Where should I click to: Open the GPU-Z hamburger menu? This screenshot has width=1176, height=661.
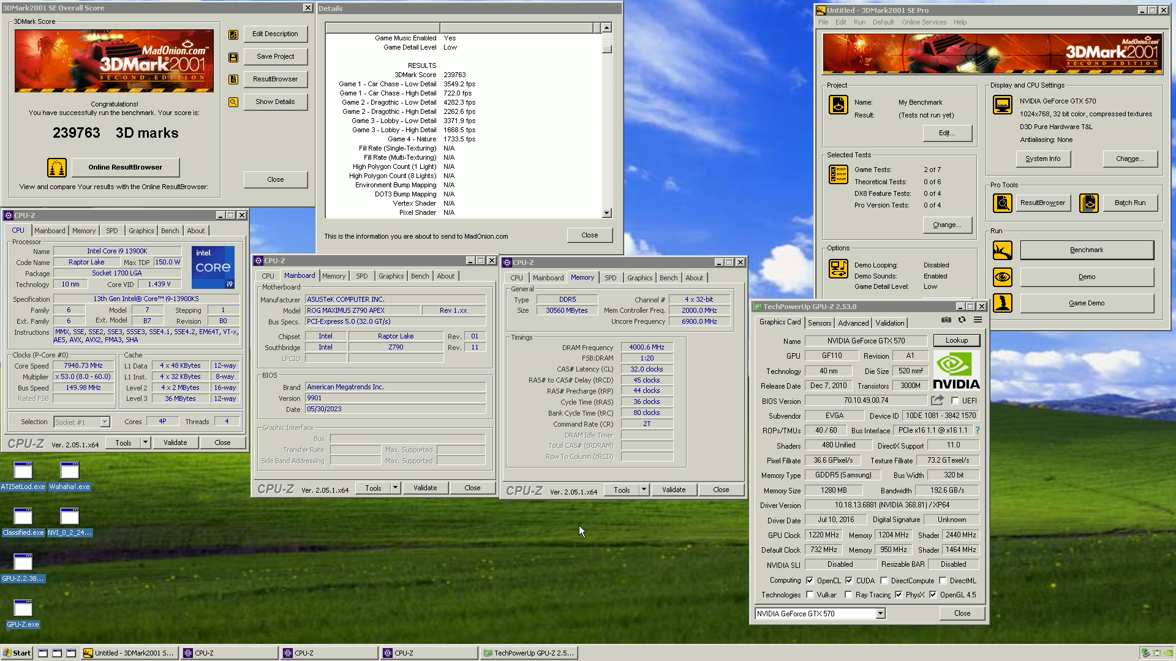click(978, 320)
